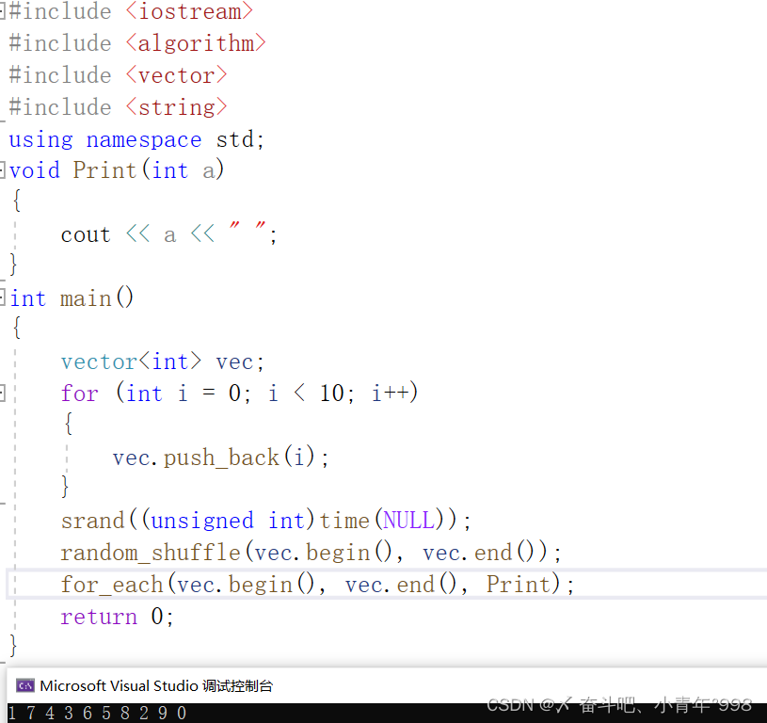The height and width of the screenshot is (723, 767).
Task: Click the Microsoft Visual Studio 调试控制台 title
Action: point(156,686)
